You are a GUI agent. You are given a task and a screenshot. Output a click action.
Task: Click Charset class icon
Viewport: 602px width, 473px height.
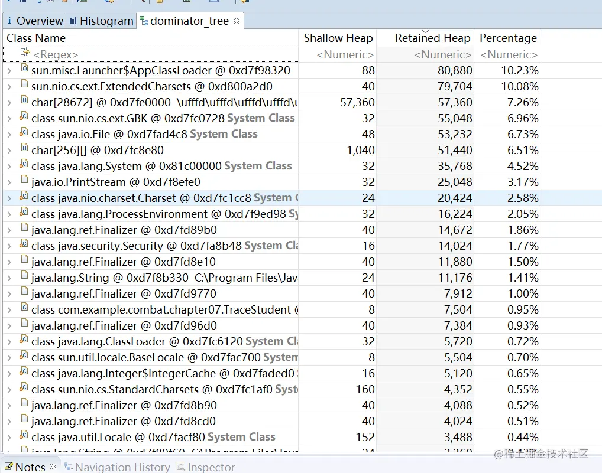[x=24, y=196]
